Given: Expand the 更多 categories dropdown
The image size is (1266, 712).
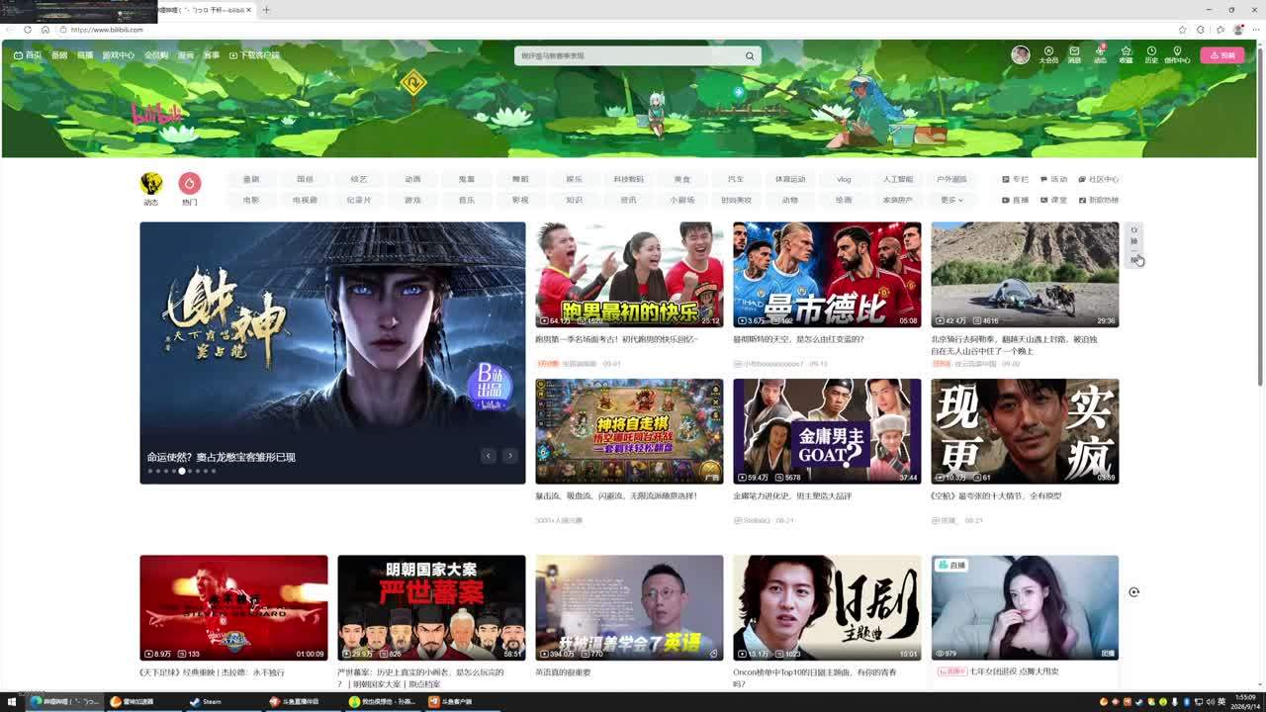Looking at the screenshot, I should point(951,200).
